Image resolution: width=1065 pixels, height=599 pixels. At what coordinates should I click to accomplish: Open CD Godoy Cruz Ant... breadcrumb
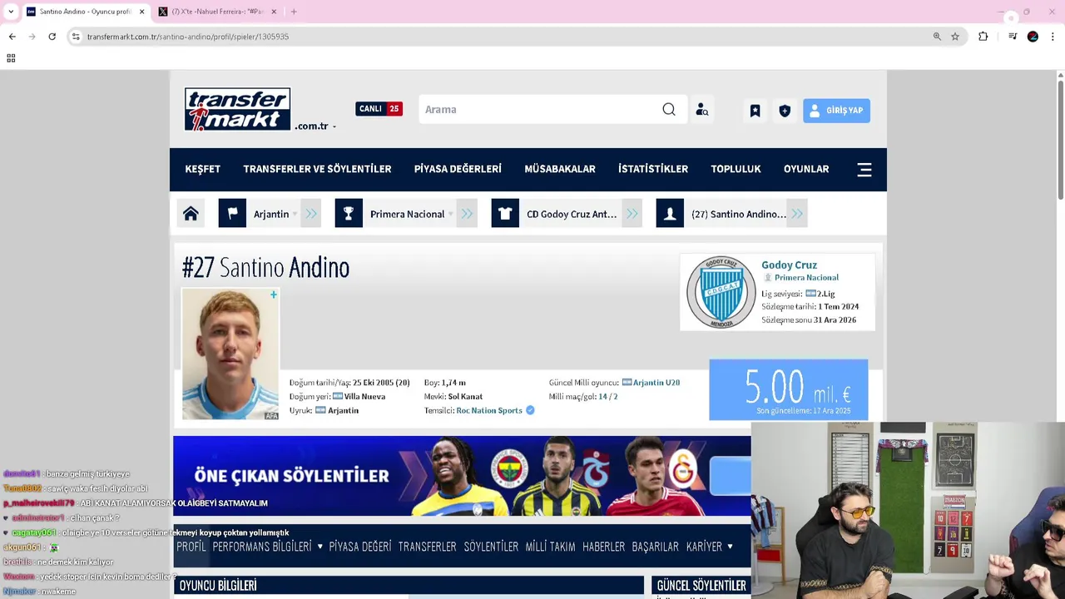coord(572,214)
